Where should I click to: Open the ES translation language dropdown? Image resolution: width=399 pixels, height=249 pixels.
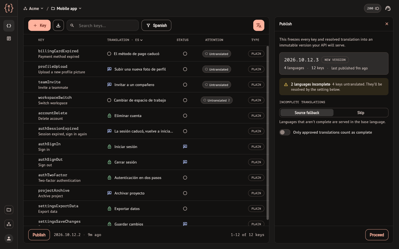(x=139, y=40)
